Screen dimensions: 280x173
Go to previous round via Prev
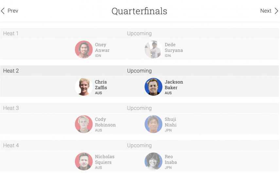click(x=9, y=11)
